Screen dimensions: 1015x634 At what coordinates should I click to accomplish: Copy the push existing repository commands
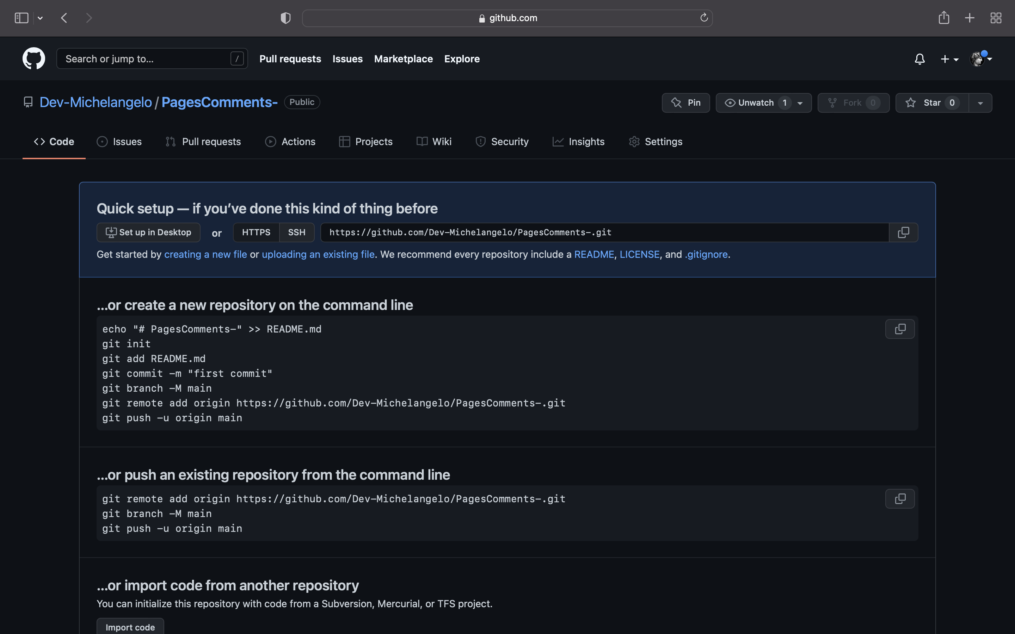pos(899,498)
